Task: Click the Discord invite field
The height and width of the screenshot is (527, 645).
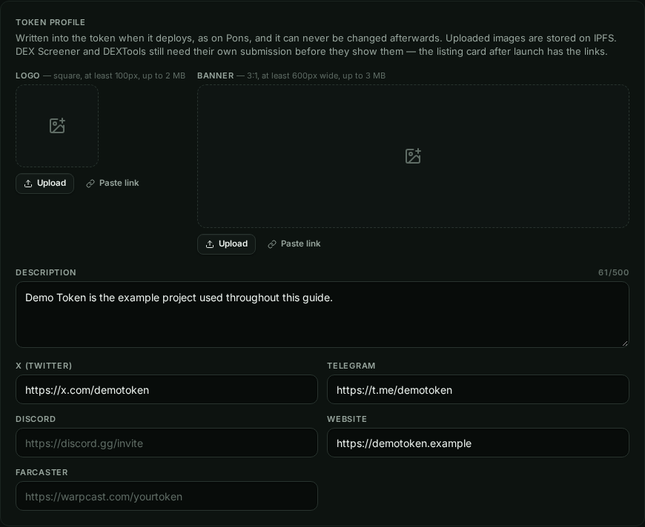Action: pyautogui.click(x=167, y=443)
